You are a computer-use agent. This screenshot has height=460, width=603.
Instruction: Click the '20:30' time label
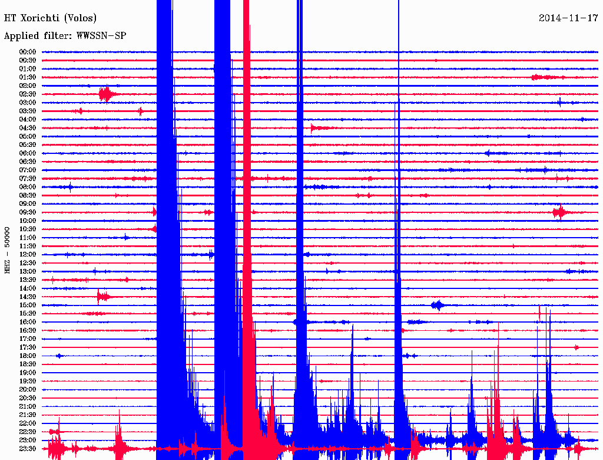[28, 398]
